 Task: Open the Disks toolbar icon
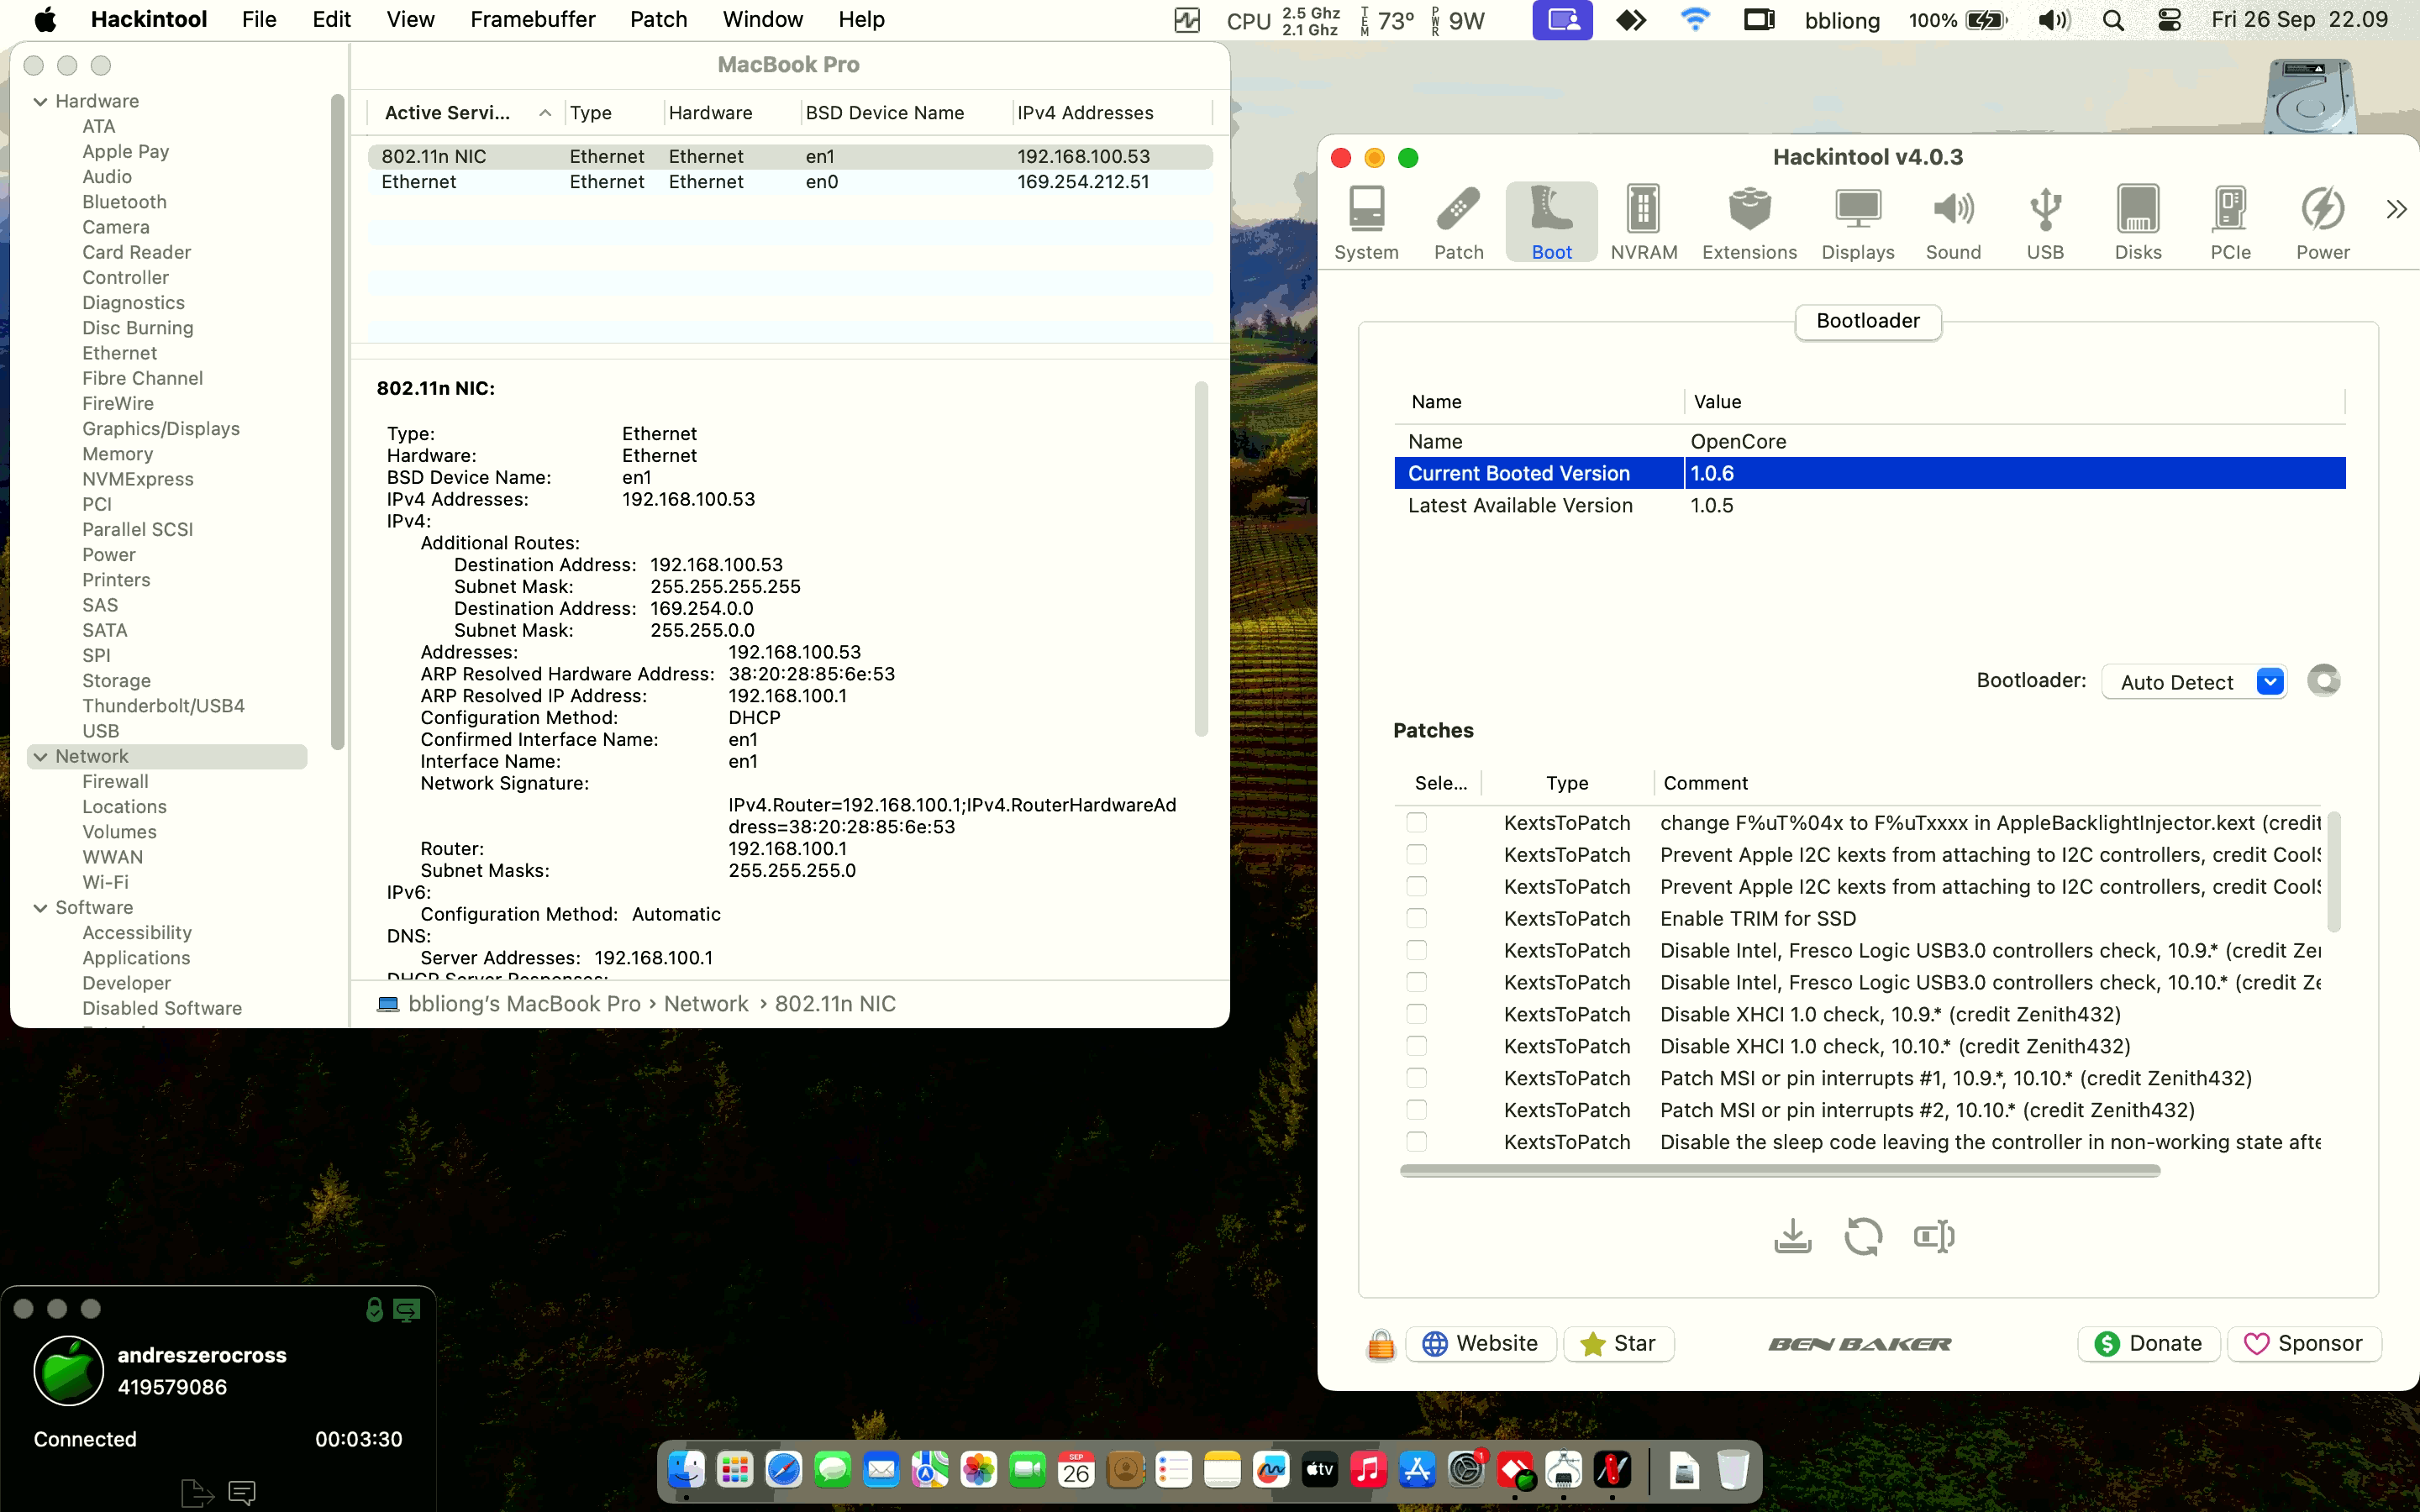[2138, 223]
